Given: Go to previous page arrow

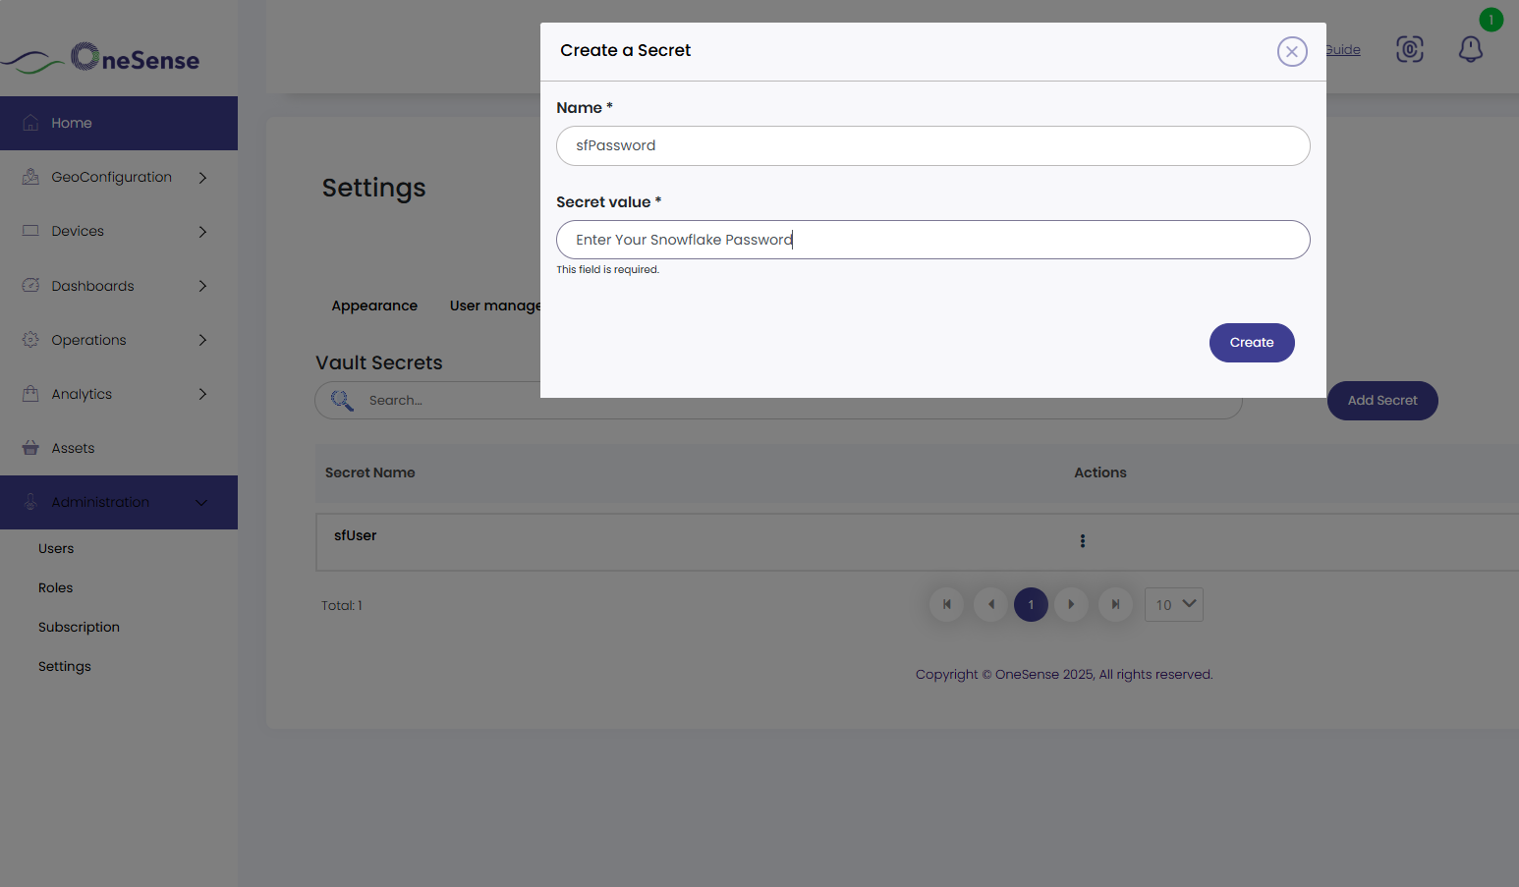Looking at the screenshot, I should point(990,605).
